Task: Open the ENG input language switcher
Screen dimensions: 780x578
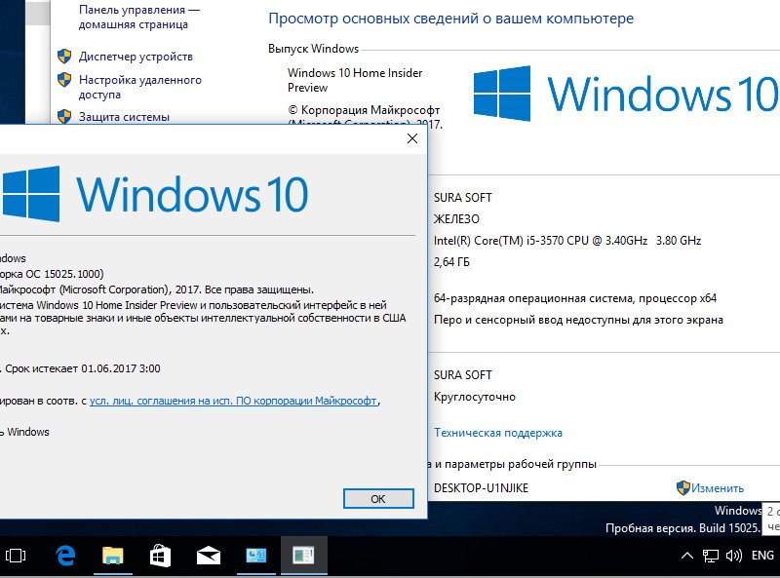Action: point(762,556)
